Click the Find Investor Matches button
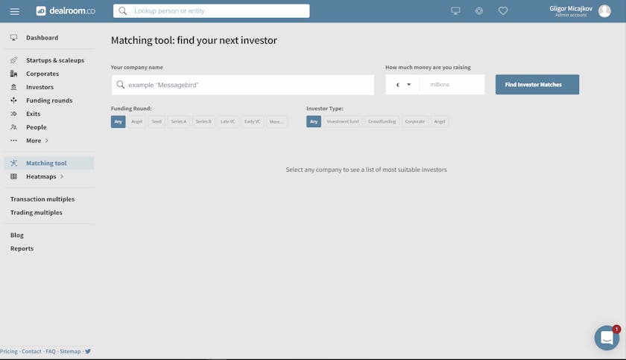The width and height of the screenshot is (626, 360). click(x=537, y=85)
